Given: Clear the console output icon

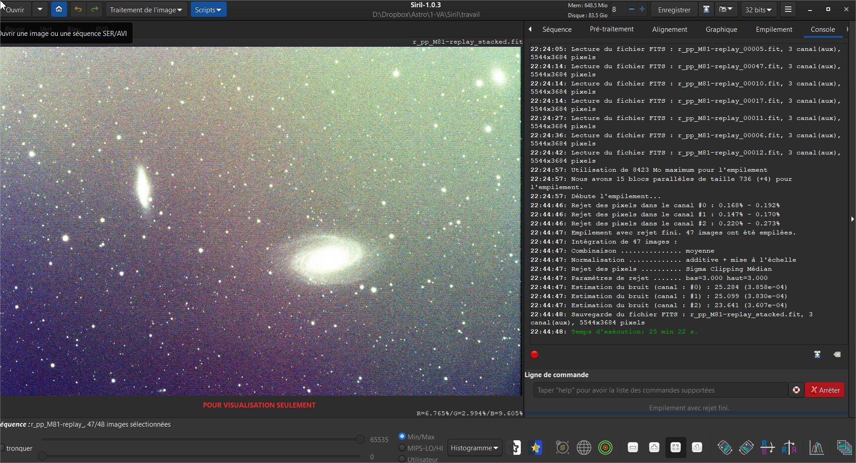Looking at the screenshot, I should [837, 354].
